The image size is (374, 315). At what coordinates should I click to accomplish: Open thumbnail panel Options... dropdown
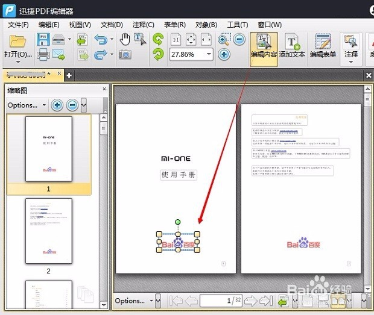27,105
